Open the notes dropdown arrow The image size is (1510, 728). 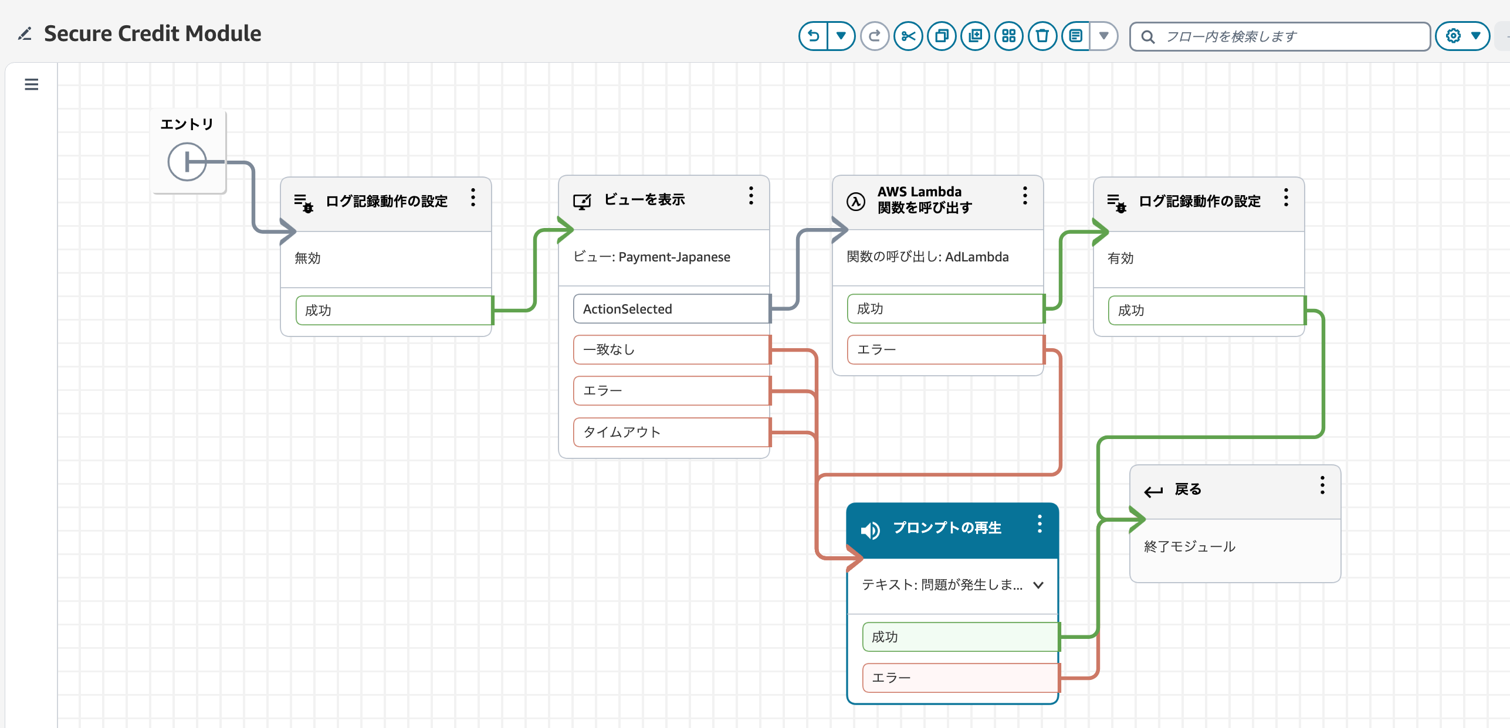pyautogui.click(x=1103, y=36)
